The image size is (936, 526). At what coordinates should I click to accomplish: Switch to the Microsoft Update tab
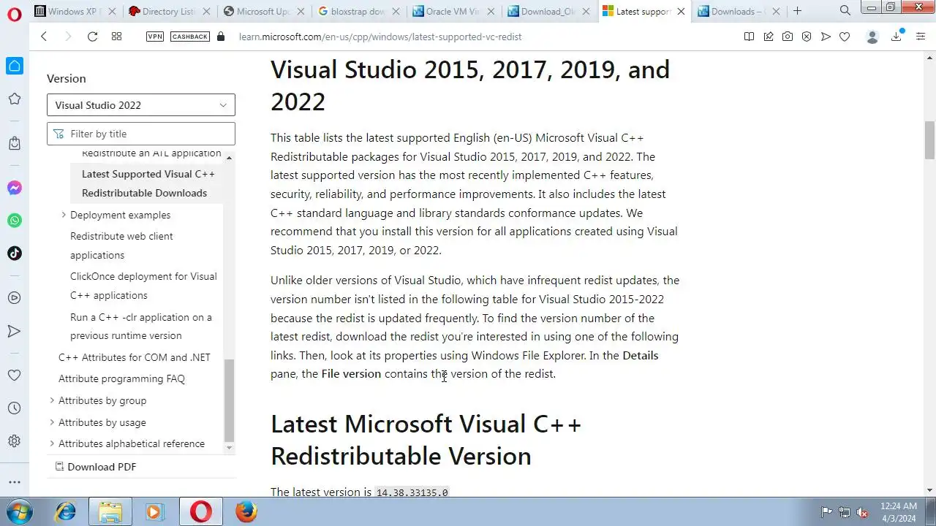(x=263, y=11)
